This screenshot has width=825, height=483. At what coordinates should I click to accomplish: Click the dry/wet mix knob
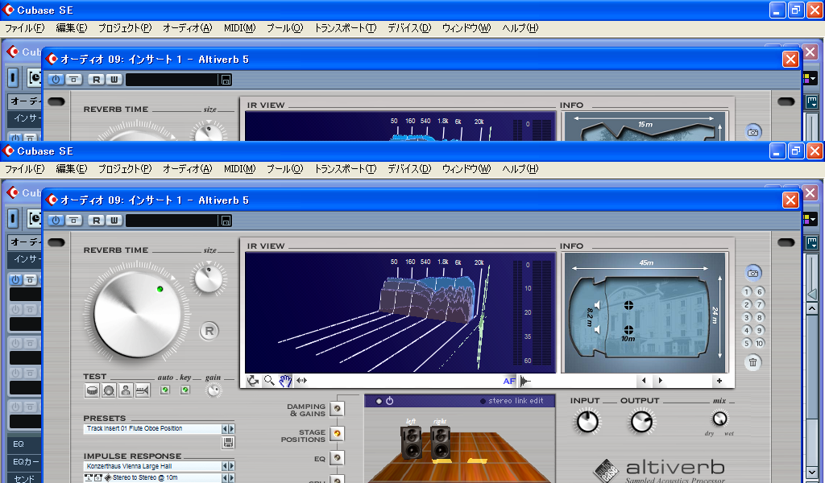coord(719,419)
